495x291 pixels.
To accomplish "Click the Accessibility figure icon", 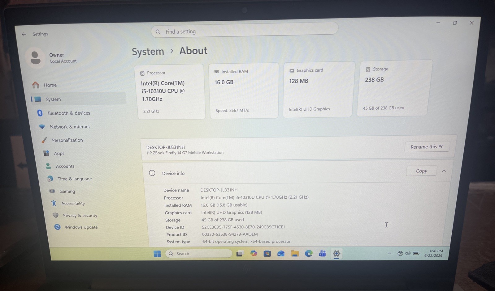I will point(54,203).
